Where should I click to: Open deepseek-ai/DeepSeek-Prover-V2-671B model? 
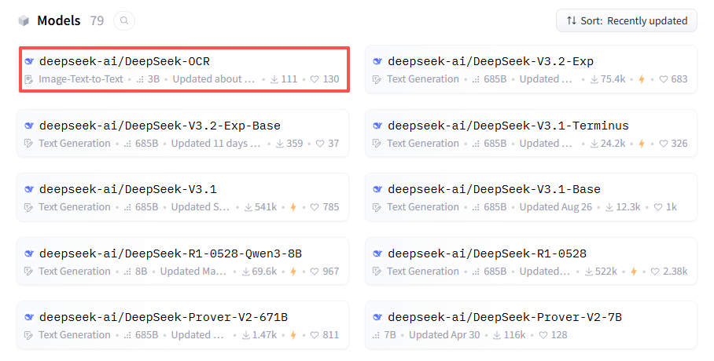182,325
